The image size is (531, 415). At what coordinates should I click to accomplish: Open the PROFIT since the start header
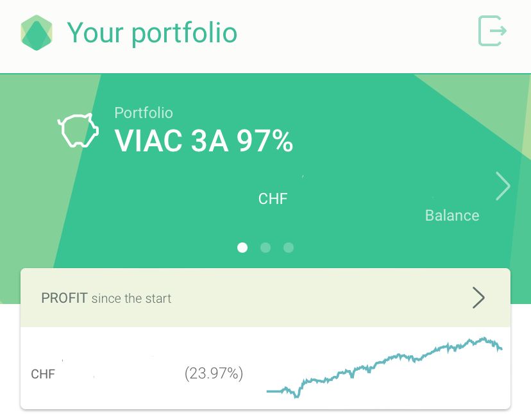[265, 298]
